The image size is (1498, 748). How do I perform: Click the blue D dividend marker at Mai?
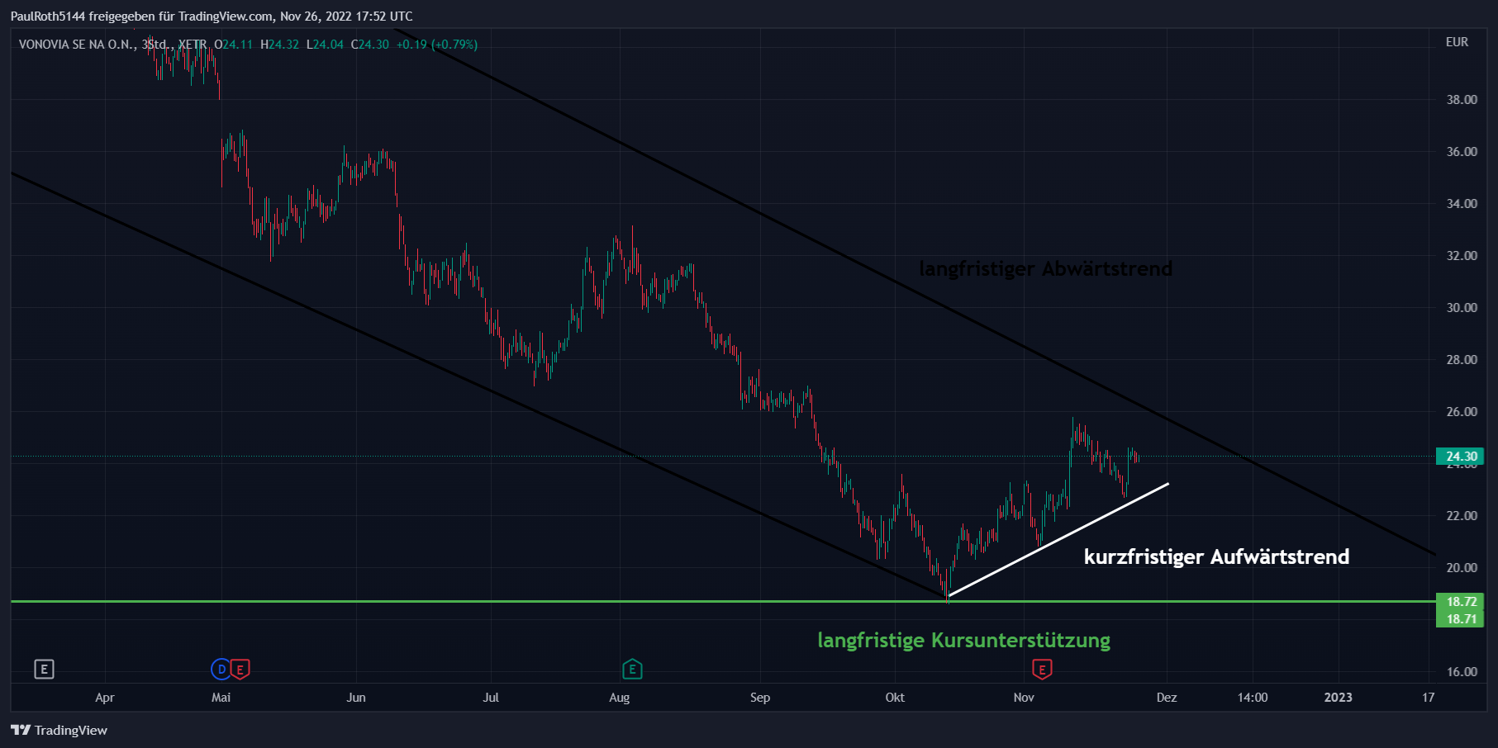pyautogui.click(x=221, y=670)
